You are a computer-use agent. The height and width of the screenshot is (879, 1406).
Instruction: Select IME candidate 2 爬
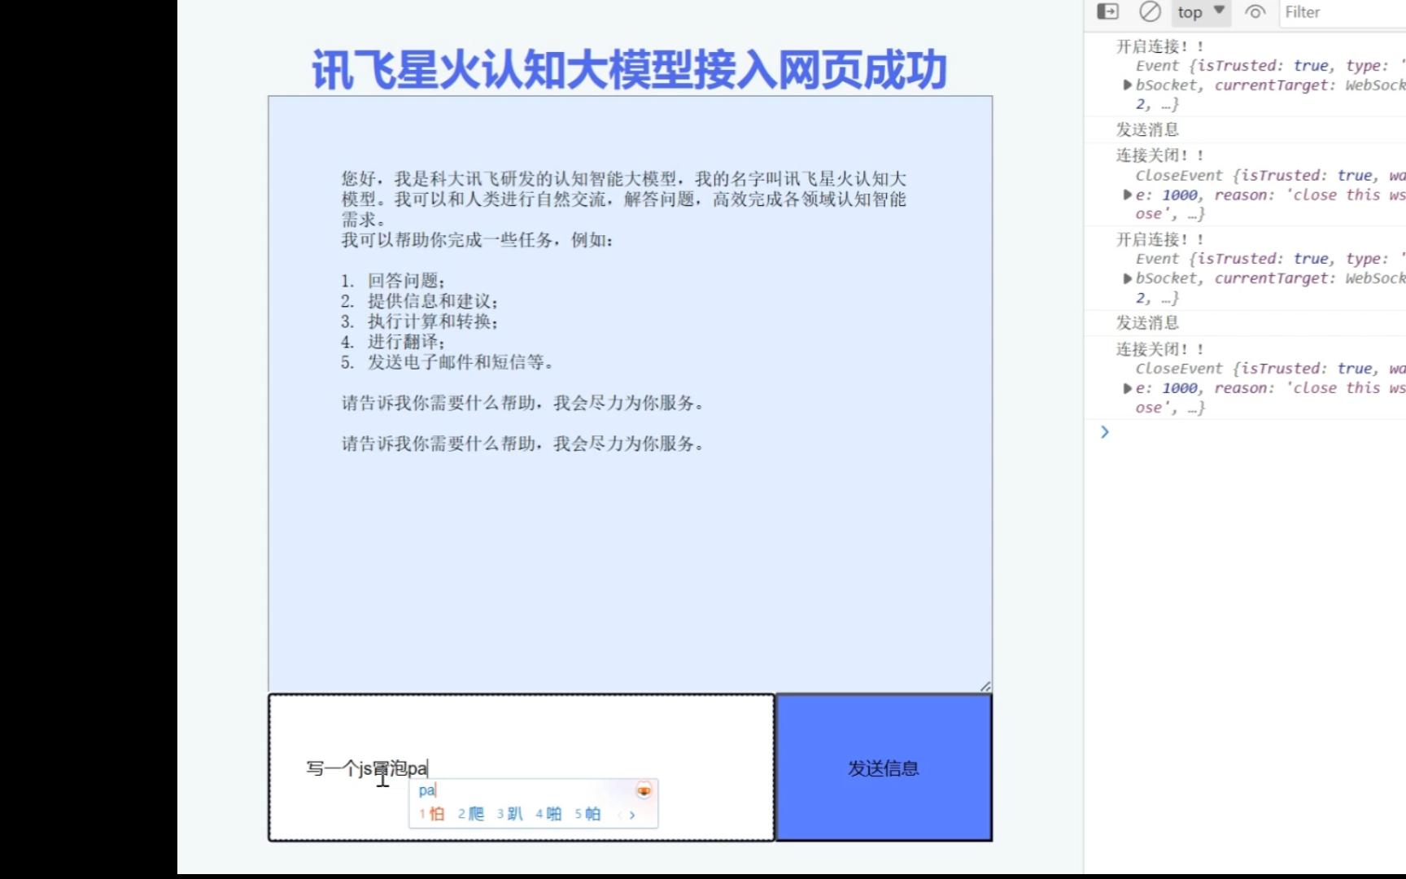coord(471,814)
